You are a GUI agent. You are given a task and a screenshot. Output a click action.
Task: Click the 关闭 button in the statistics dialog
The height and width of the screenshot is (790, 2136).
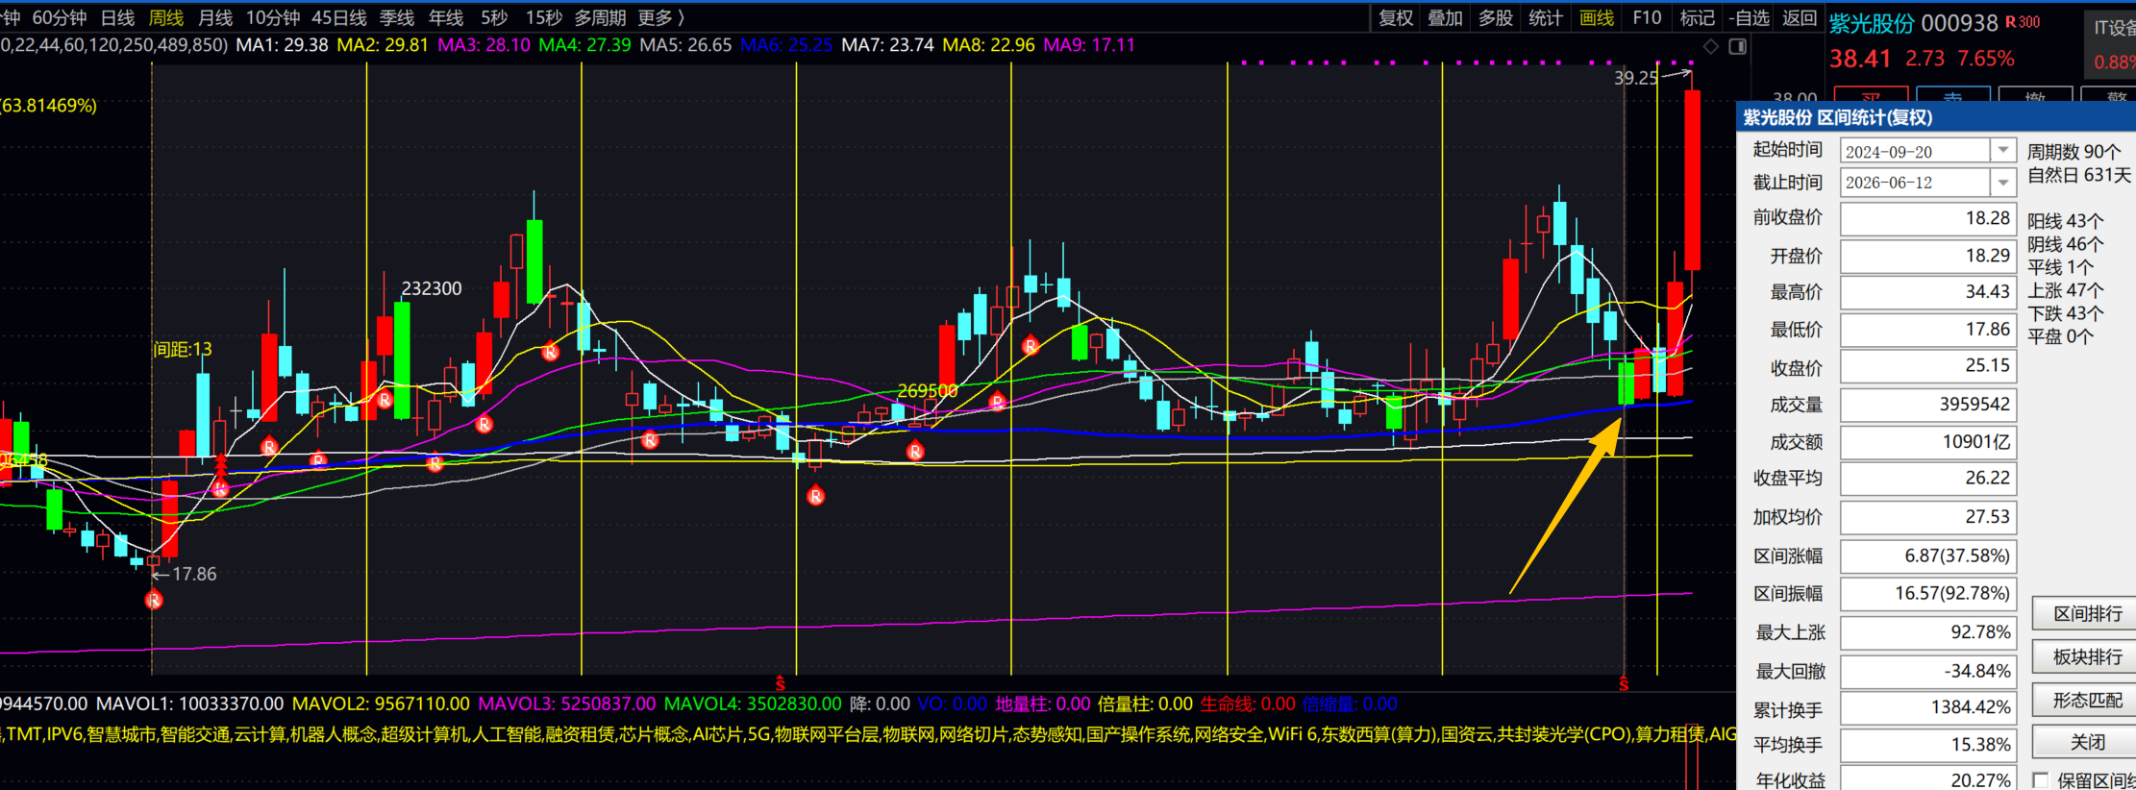point(2086,742)
